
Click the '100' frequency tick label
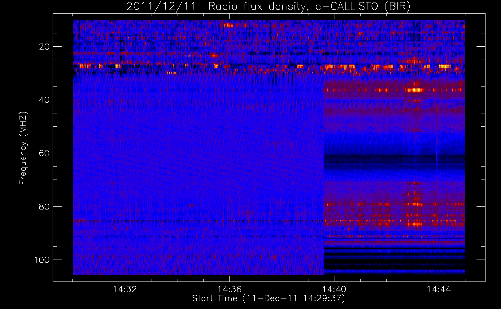(42, 260)
